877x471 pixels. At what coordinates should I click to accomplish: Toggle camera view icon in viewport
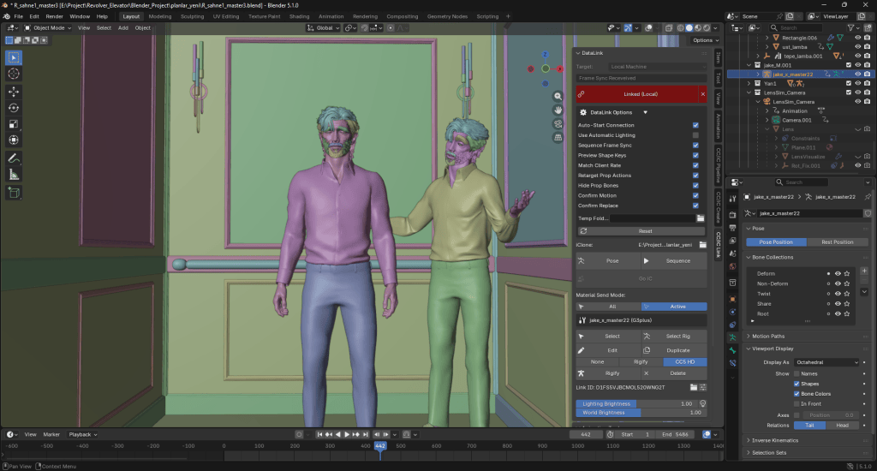pyautogui.click(x=558, y=123)
